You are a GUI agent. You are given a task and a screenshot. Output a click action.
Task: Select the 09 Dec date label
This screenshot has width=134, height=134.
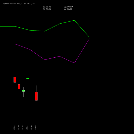(14, 128)
